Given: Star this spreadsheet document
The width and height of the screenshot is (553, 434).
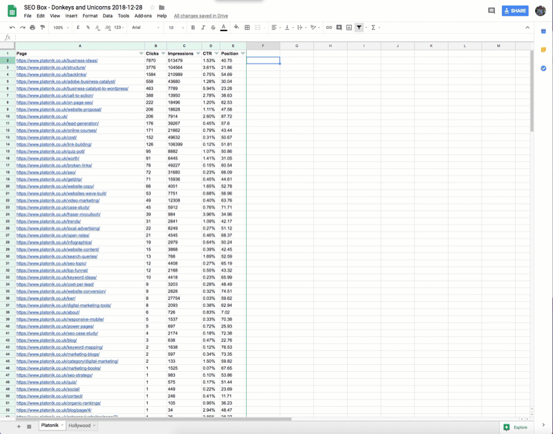Looking at the screenshot, I should 152,8.
